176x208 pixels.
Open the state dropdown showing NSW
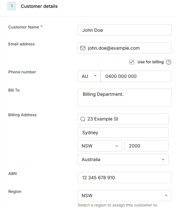(100, 146)
